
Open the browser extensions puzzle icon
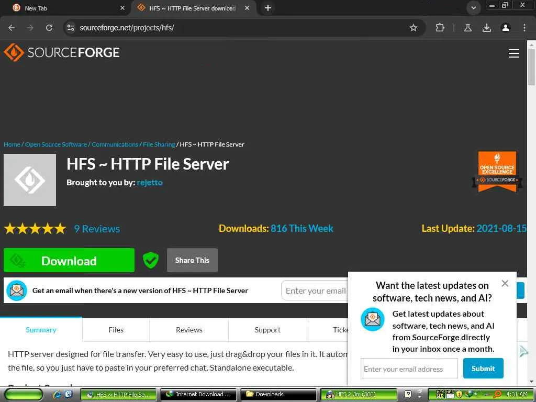coord(440,28)
